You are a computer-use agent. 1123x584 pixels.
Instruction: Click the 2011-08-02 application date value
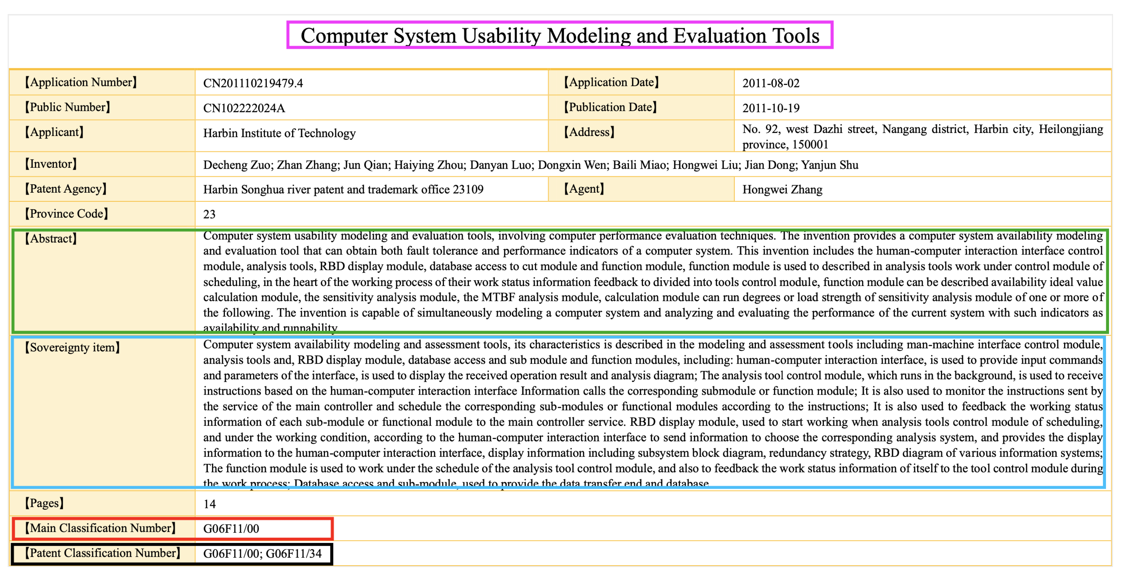point(771,83)
